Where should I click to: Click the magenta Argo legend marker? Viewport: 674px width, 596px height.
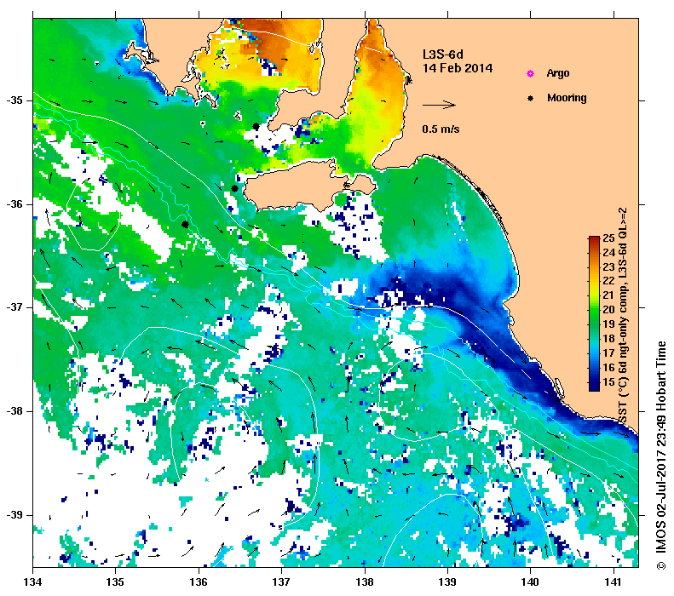(x=531, y=74)
